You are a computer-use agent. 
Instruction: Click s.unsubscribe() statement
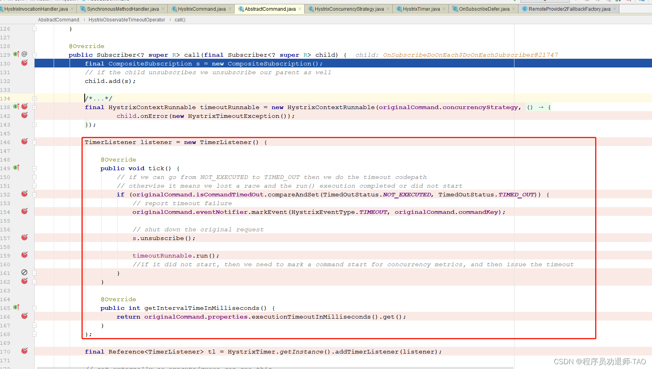(164, 238)
